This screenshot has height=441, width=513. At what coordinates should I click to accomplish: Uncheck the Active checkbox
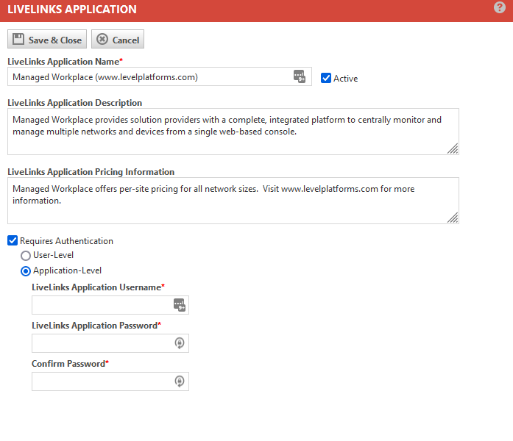[326, 78]
